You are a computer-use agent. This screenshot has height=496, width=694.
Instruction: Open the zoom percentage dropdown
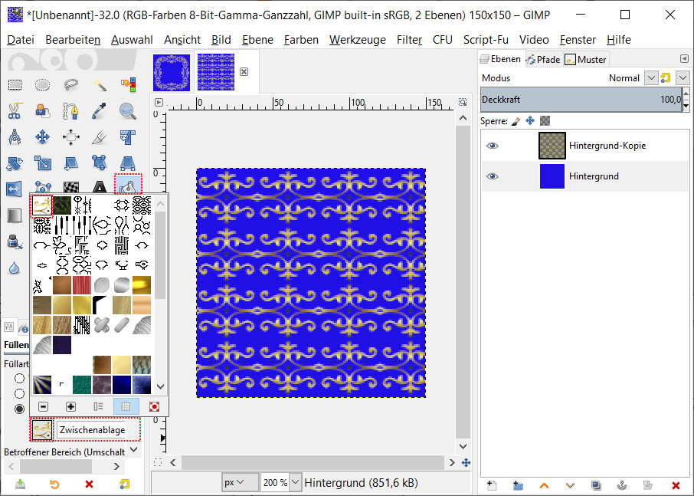coord(295,482)
